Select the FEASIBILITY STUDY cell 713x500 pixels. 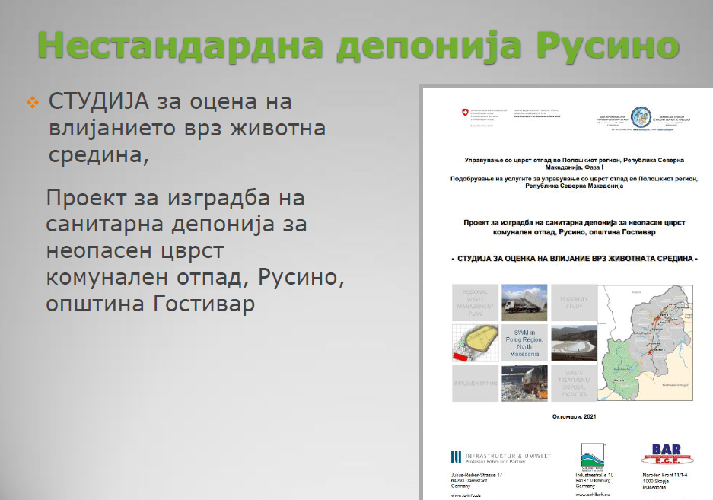pyautogui.click(x=571, y=301)
